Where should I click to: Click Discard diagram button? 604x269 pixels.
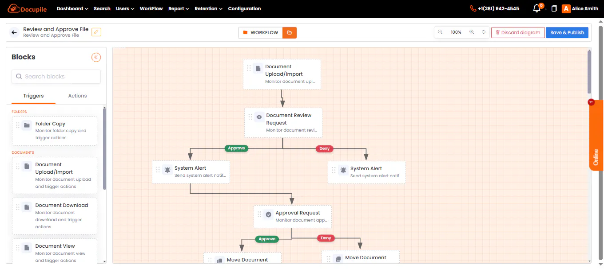[x=518, y=32]
